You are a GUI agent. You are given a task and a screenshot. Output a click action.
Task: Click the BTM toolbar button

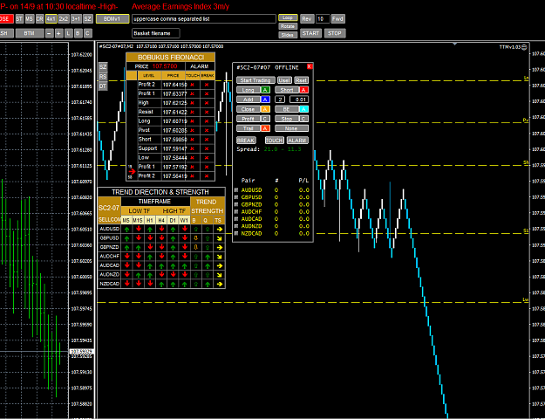coord(30,33)
